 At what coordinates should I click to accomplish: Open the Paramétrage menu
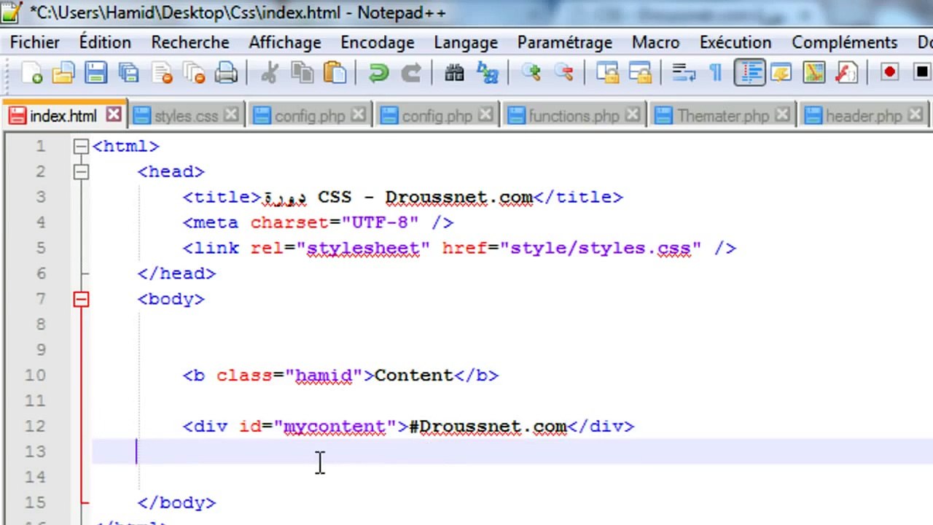565,42
